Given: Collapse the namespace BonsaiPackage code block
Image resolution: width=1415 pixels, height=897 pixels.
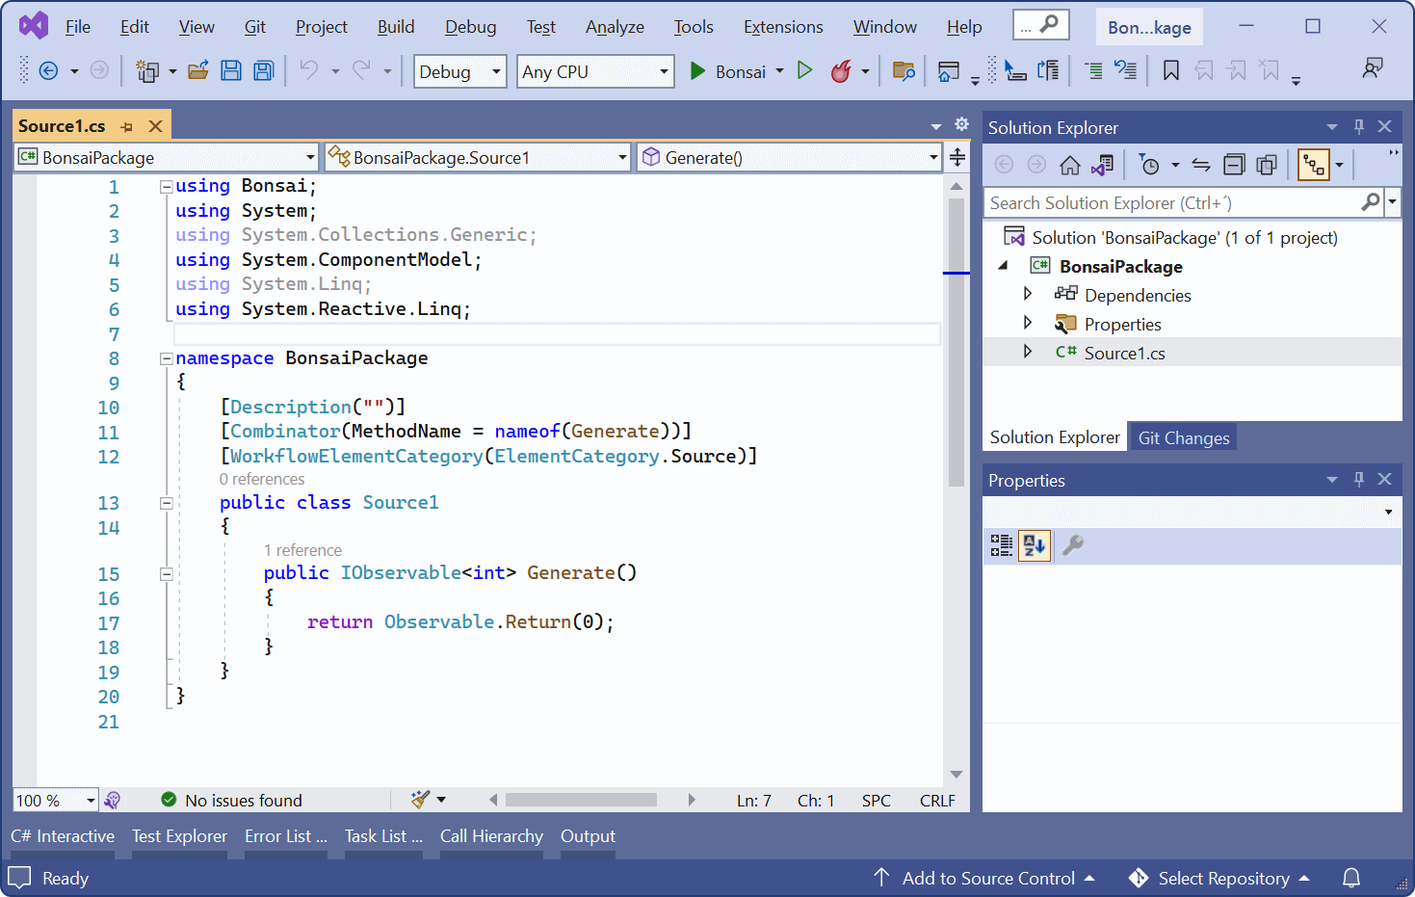Looking at the screenshot, I should point(166,358).
